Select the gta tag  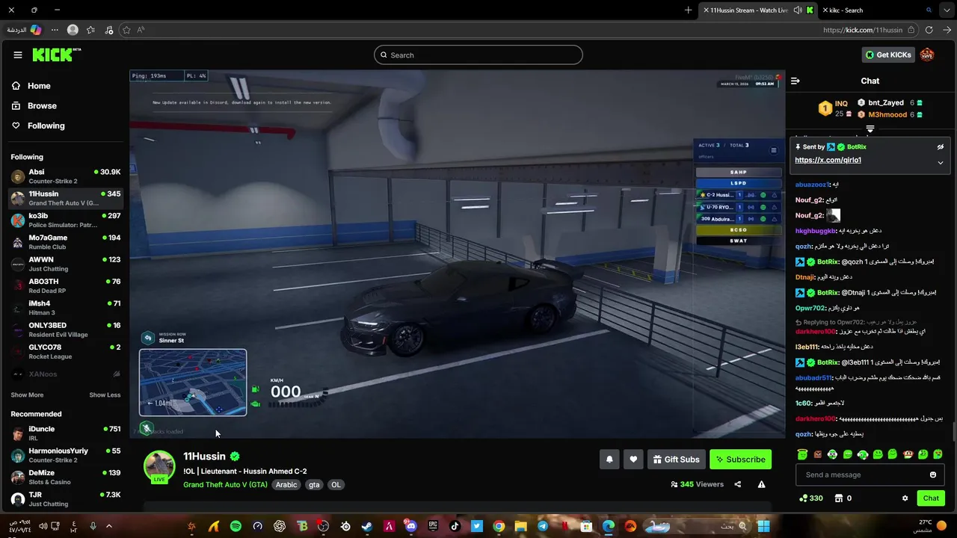(314, 485)
